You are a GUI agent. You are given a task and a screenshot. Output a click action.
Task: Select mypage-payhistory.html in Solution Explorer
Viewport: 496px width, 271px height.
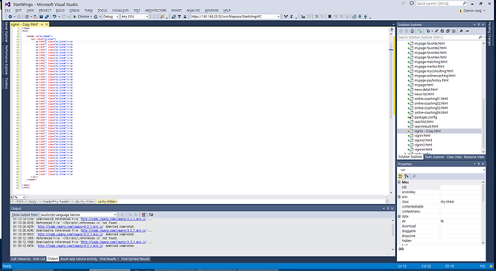[x=431, y=81]
